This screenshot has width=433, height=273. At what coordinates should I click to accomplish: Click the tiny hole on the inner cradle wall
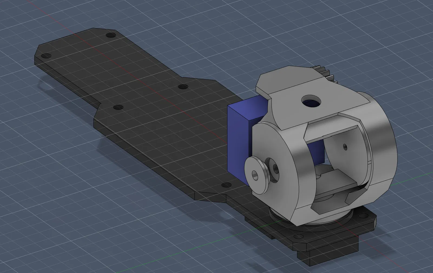tap(345, 147)
